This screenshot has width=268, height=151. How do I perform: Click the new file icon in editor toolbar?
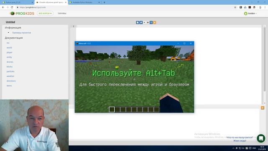click(137, 22)
